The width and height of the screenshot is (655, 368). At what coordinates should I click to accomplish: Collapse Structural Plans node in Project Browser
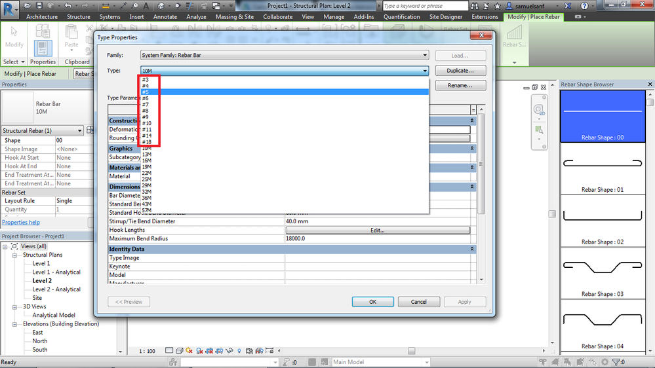pyautogui.click(x=14, y=255)
